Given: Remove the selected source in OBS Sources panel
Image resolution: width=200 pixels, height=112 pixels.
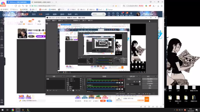Looking at the screenshot, I should pos(70,90).
